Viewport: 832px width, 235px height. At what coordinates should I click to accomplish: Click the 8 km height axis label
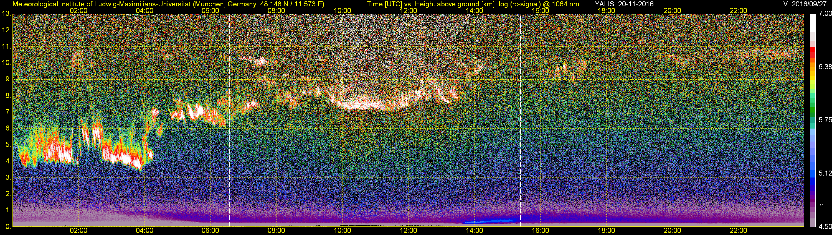(8, 96)
